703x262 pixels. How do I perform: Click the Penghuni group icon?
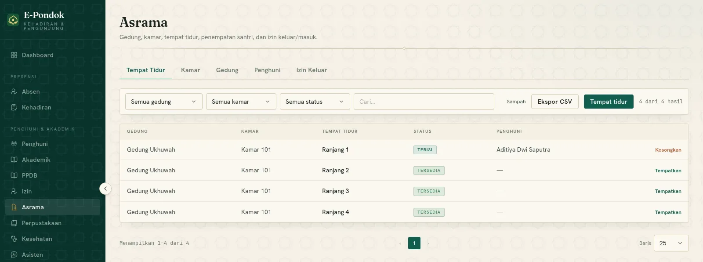[x=14, y=144]
